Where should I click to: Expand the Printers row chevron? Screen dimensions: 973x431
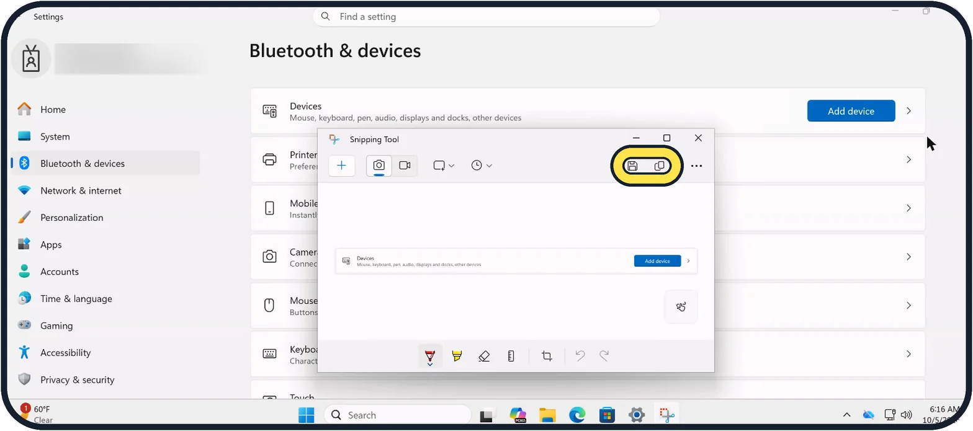coord(908,159)
